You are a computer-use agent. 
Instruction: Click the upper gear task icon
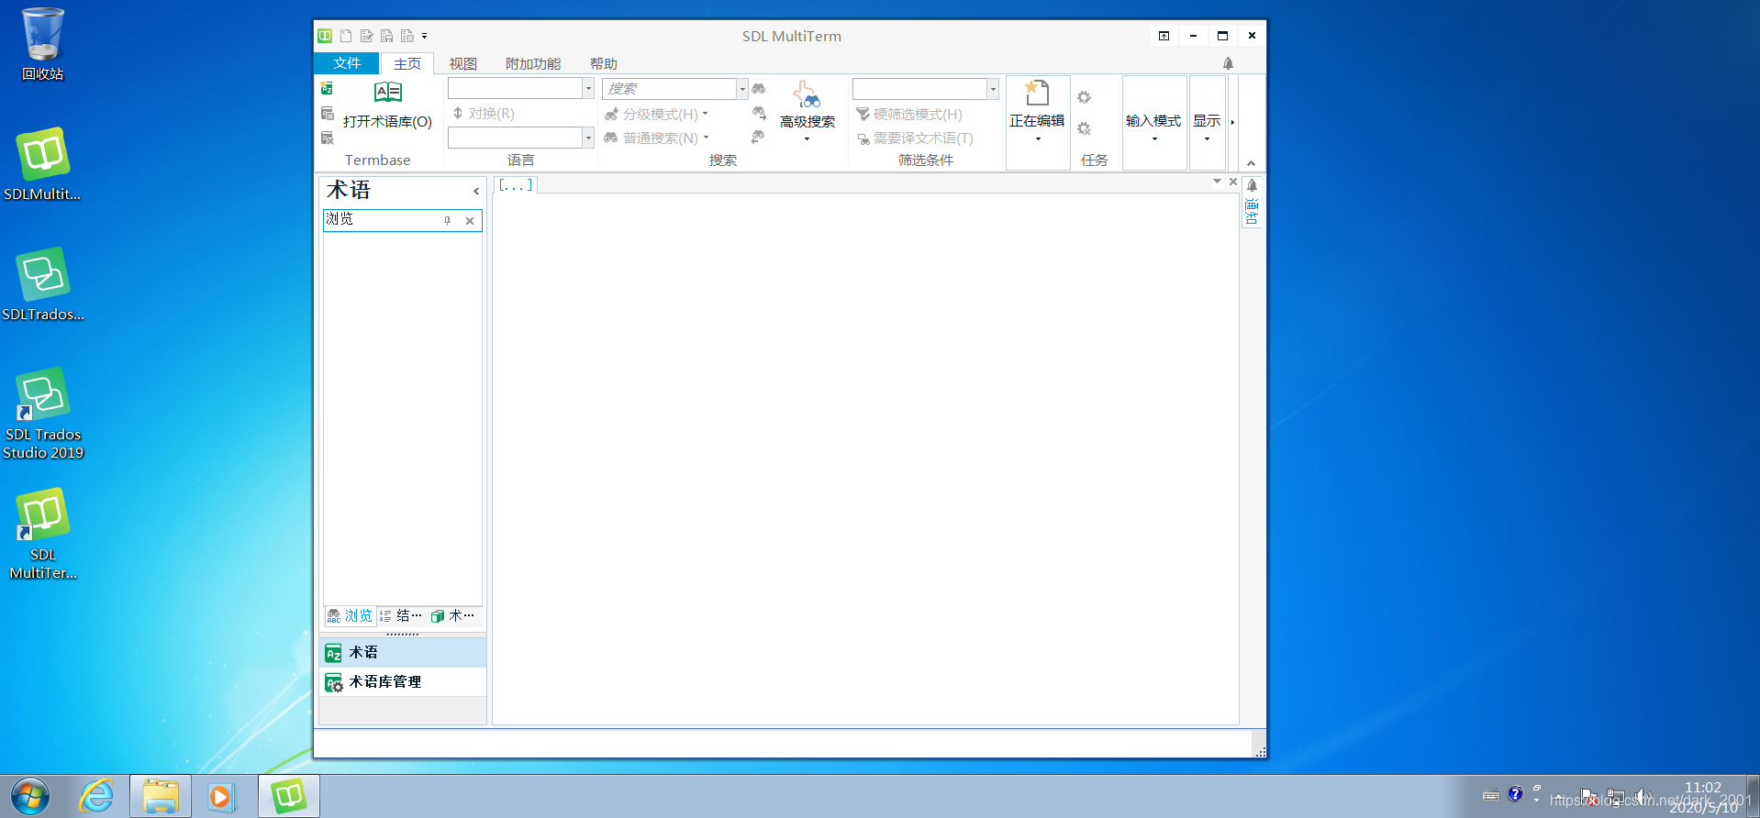click(1084, 97)
